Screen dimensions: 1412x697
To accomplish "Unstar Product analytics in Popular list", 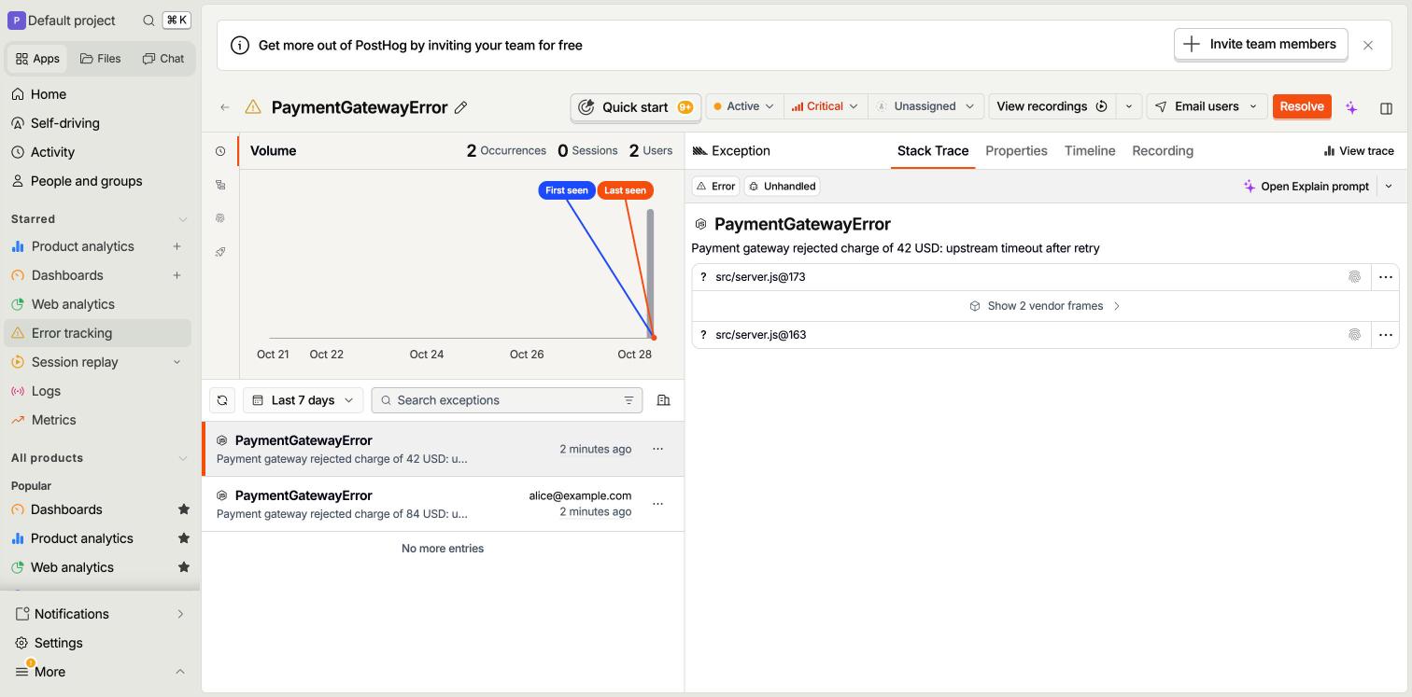I will tap(183, 538).
